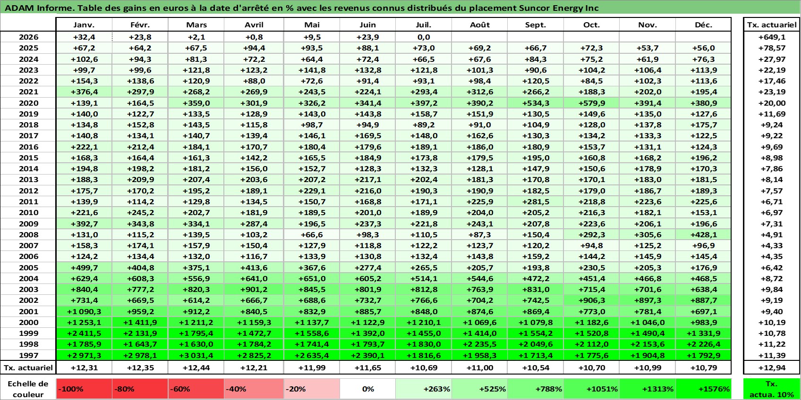Select the 2026 January value +32,4
The width and height of the screenshot is (801, 400).
point(84,37)
